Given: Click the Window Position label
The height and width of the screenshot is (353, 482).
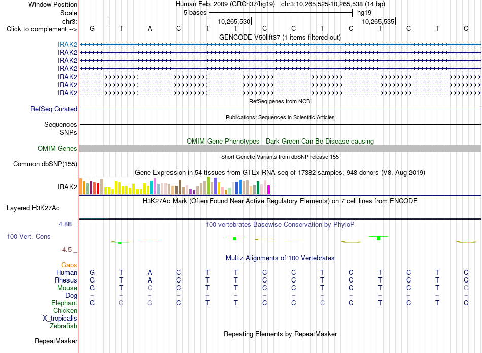Looking at the screenshot, I should 53,4.
